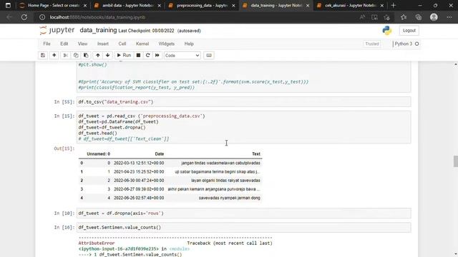Select row text 'savewadas nyampek jerman dong'
The width and height of the screenshot is (458, 257).
229,198
